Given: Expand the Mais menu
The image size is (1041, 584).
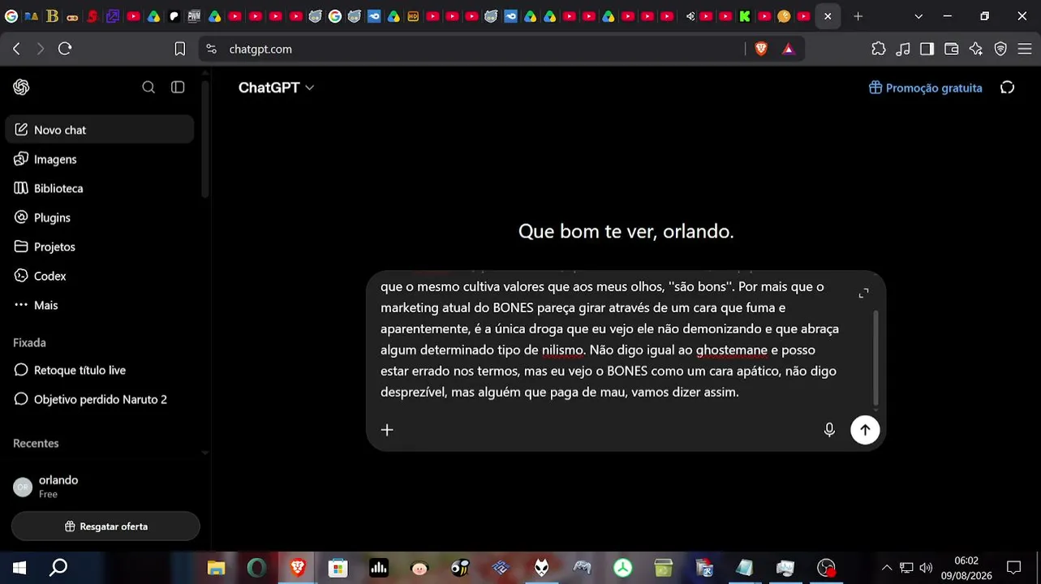Looking at the screenshot, I should pyautogui.click(x=100, y=305).
